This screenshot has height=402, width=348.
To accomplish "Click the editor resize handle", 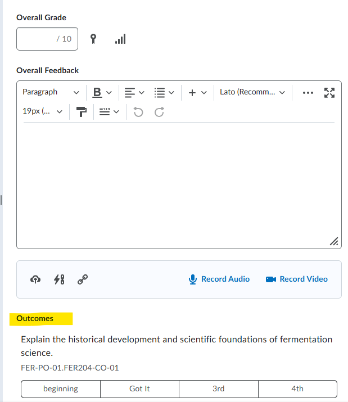I will (x=334, y=242).
